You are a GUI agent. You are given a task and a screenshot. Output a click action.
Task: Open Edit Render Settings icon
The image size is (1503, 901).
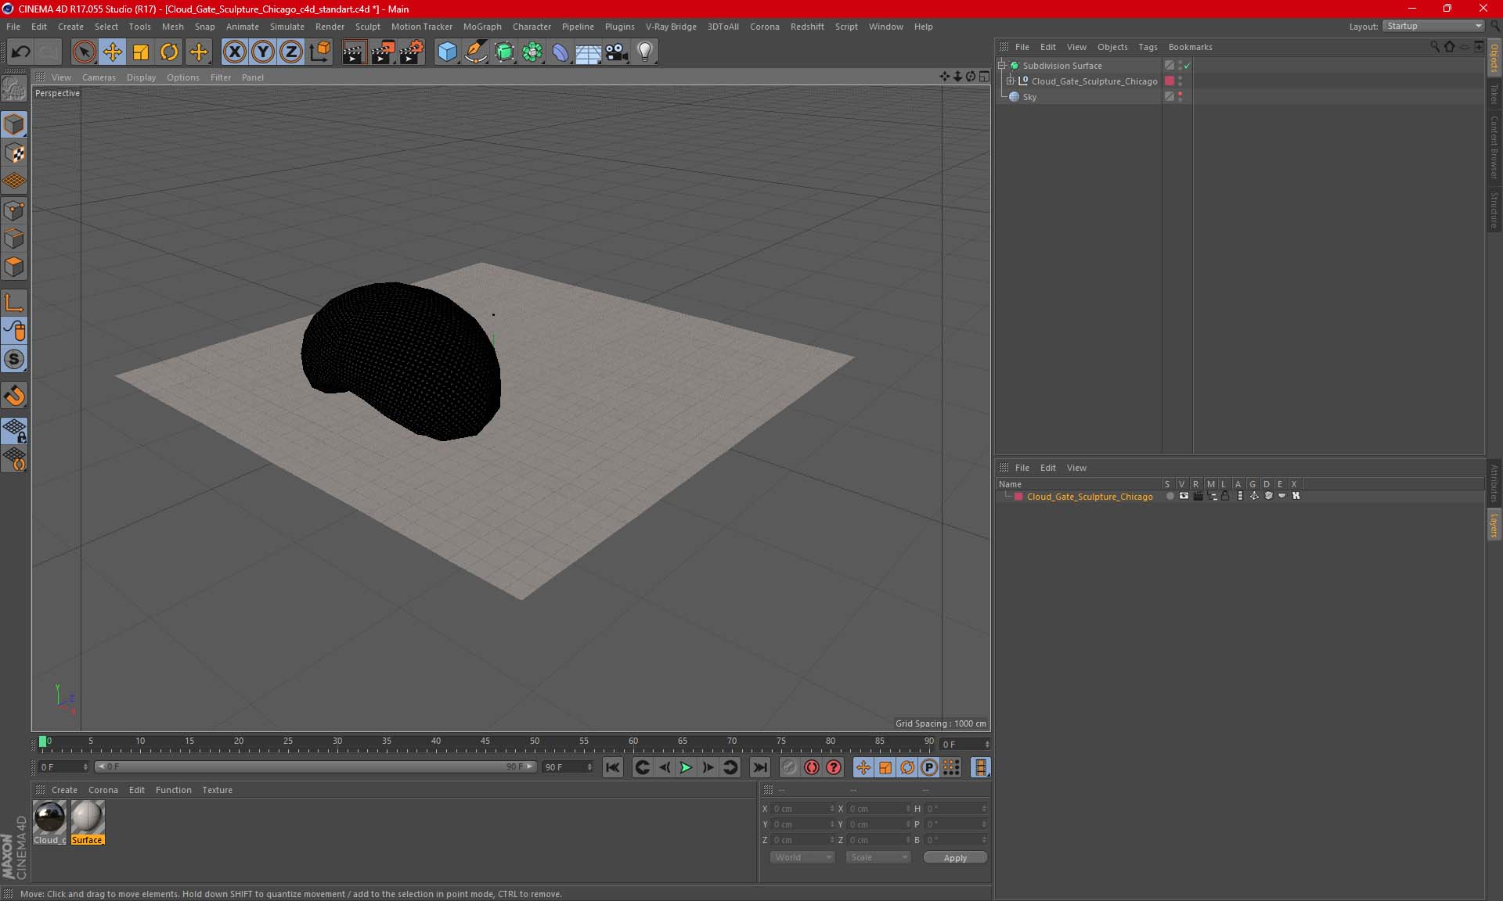pos(412,52)
